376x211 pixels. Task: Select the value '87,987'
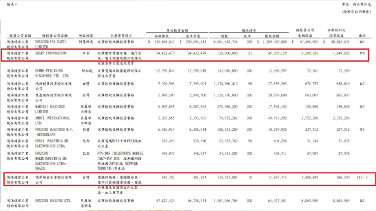312,153
